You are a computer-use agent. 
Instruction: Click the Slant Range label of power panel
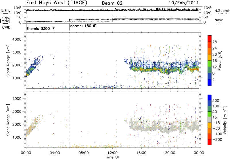point(8,61)
